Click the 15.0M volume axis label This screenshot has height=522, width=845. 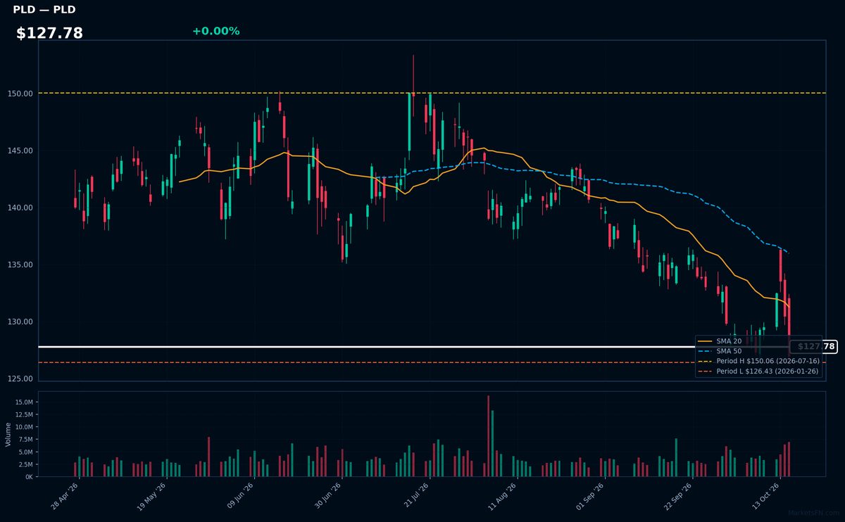pos(24,402)
